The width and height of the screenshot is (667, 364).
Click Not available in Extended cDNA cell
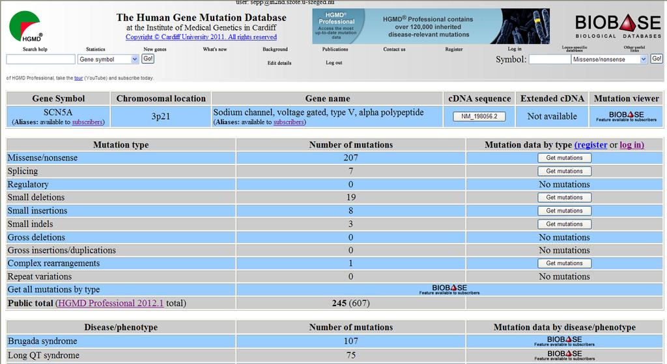[x=552, y=116]
